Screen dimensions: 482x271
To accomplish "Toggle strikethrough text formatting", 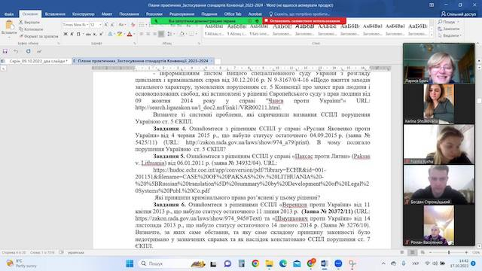I will [x=88, y=34].
